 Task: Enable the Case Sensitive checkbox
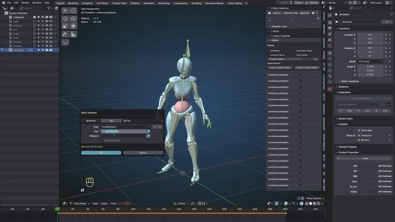tap(102, 141)
